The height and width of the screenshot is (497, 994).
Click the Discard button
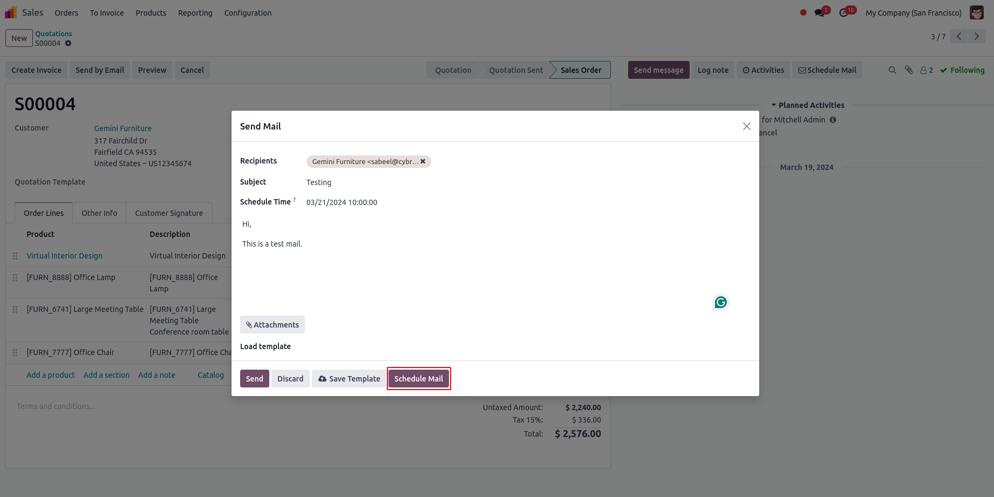click(x=290, y=379)
